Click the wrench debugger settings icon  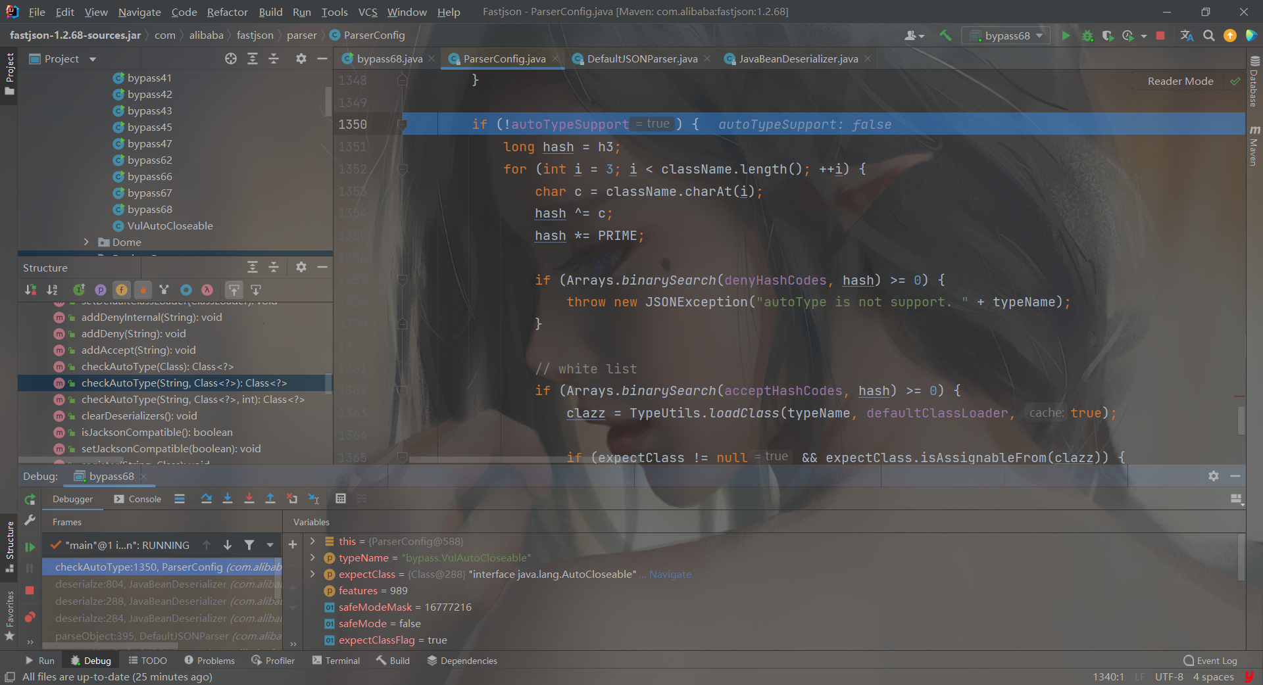(30, 520)
